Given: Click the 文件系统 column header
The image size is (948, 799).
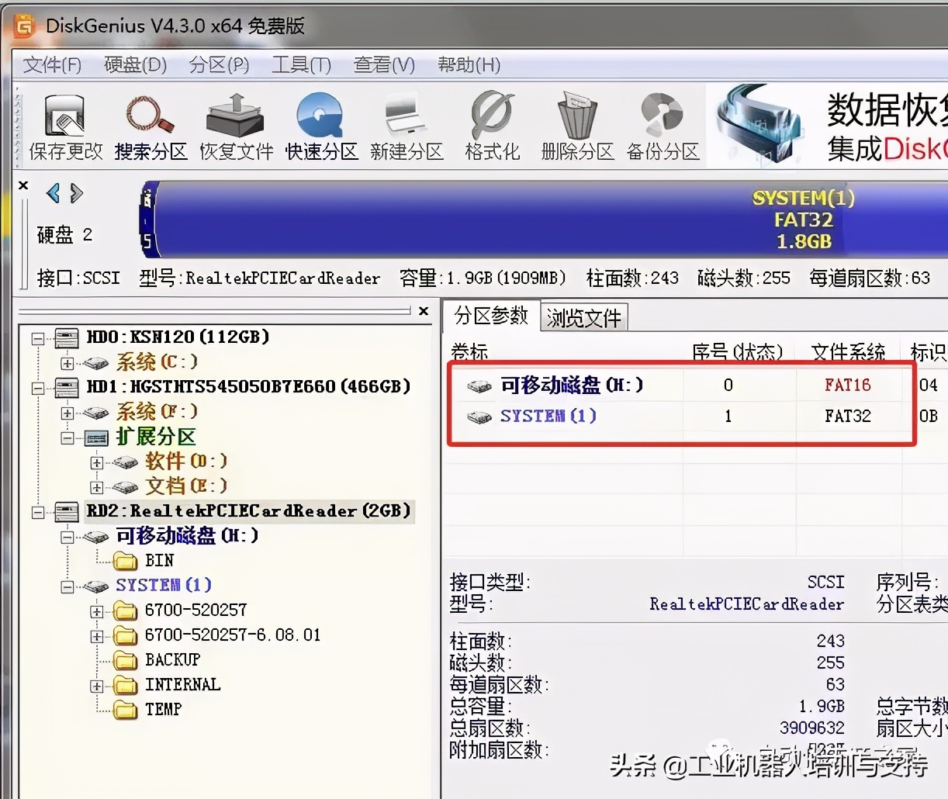Looking at the screenshot, I should coord(848,353).
